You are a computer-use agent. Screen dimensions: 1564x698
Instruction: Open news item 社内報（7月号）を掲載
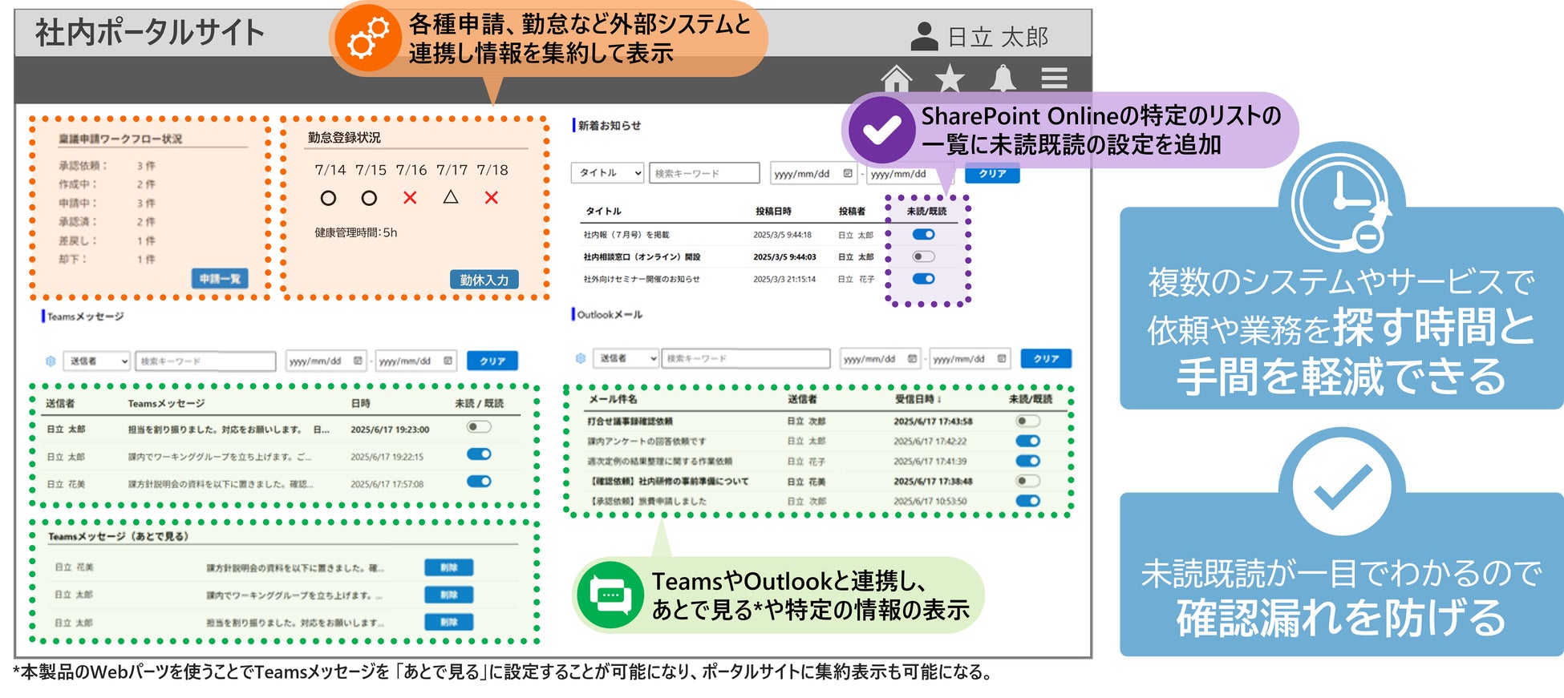click(626, 235)
